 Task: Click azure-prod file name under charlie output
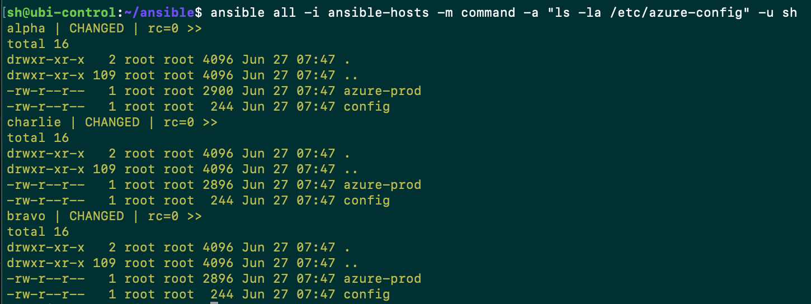pos(383,184)
